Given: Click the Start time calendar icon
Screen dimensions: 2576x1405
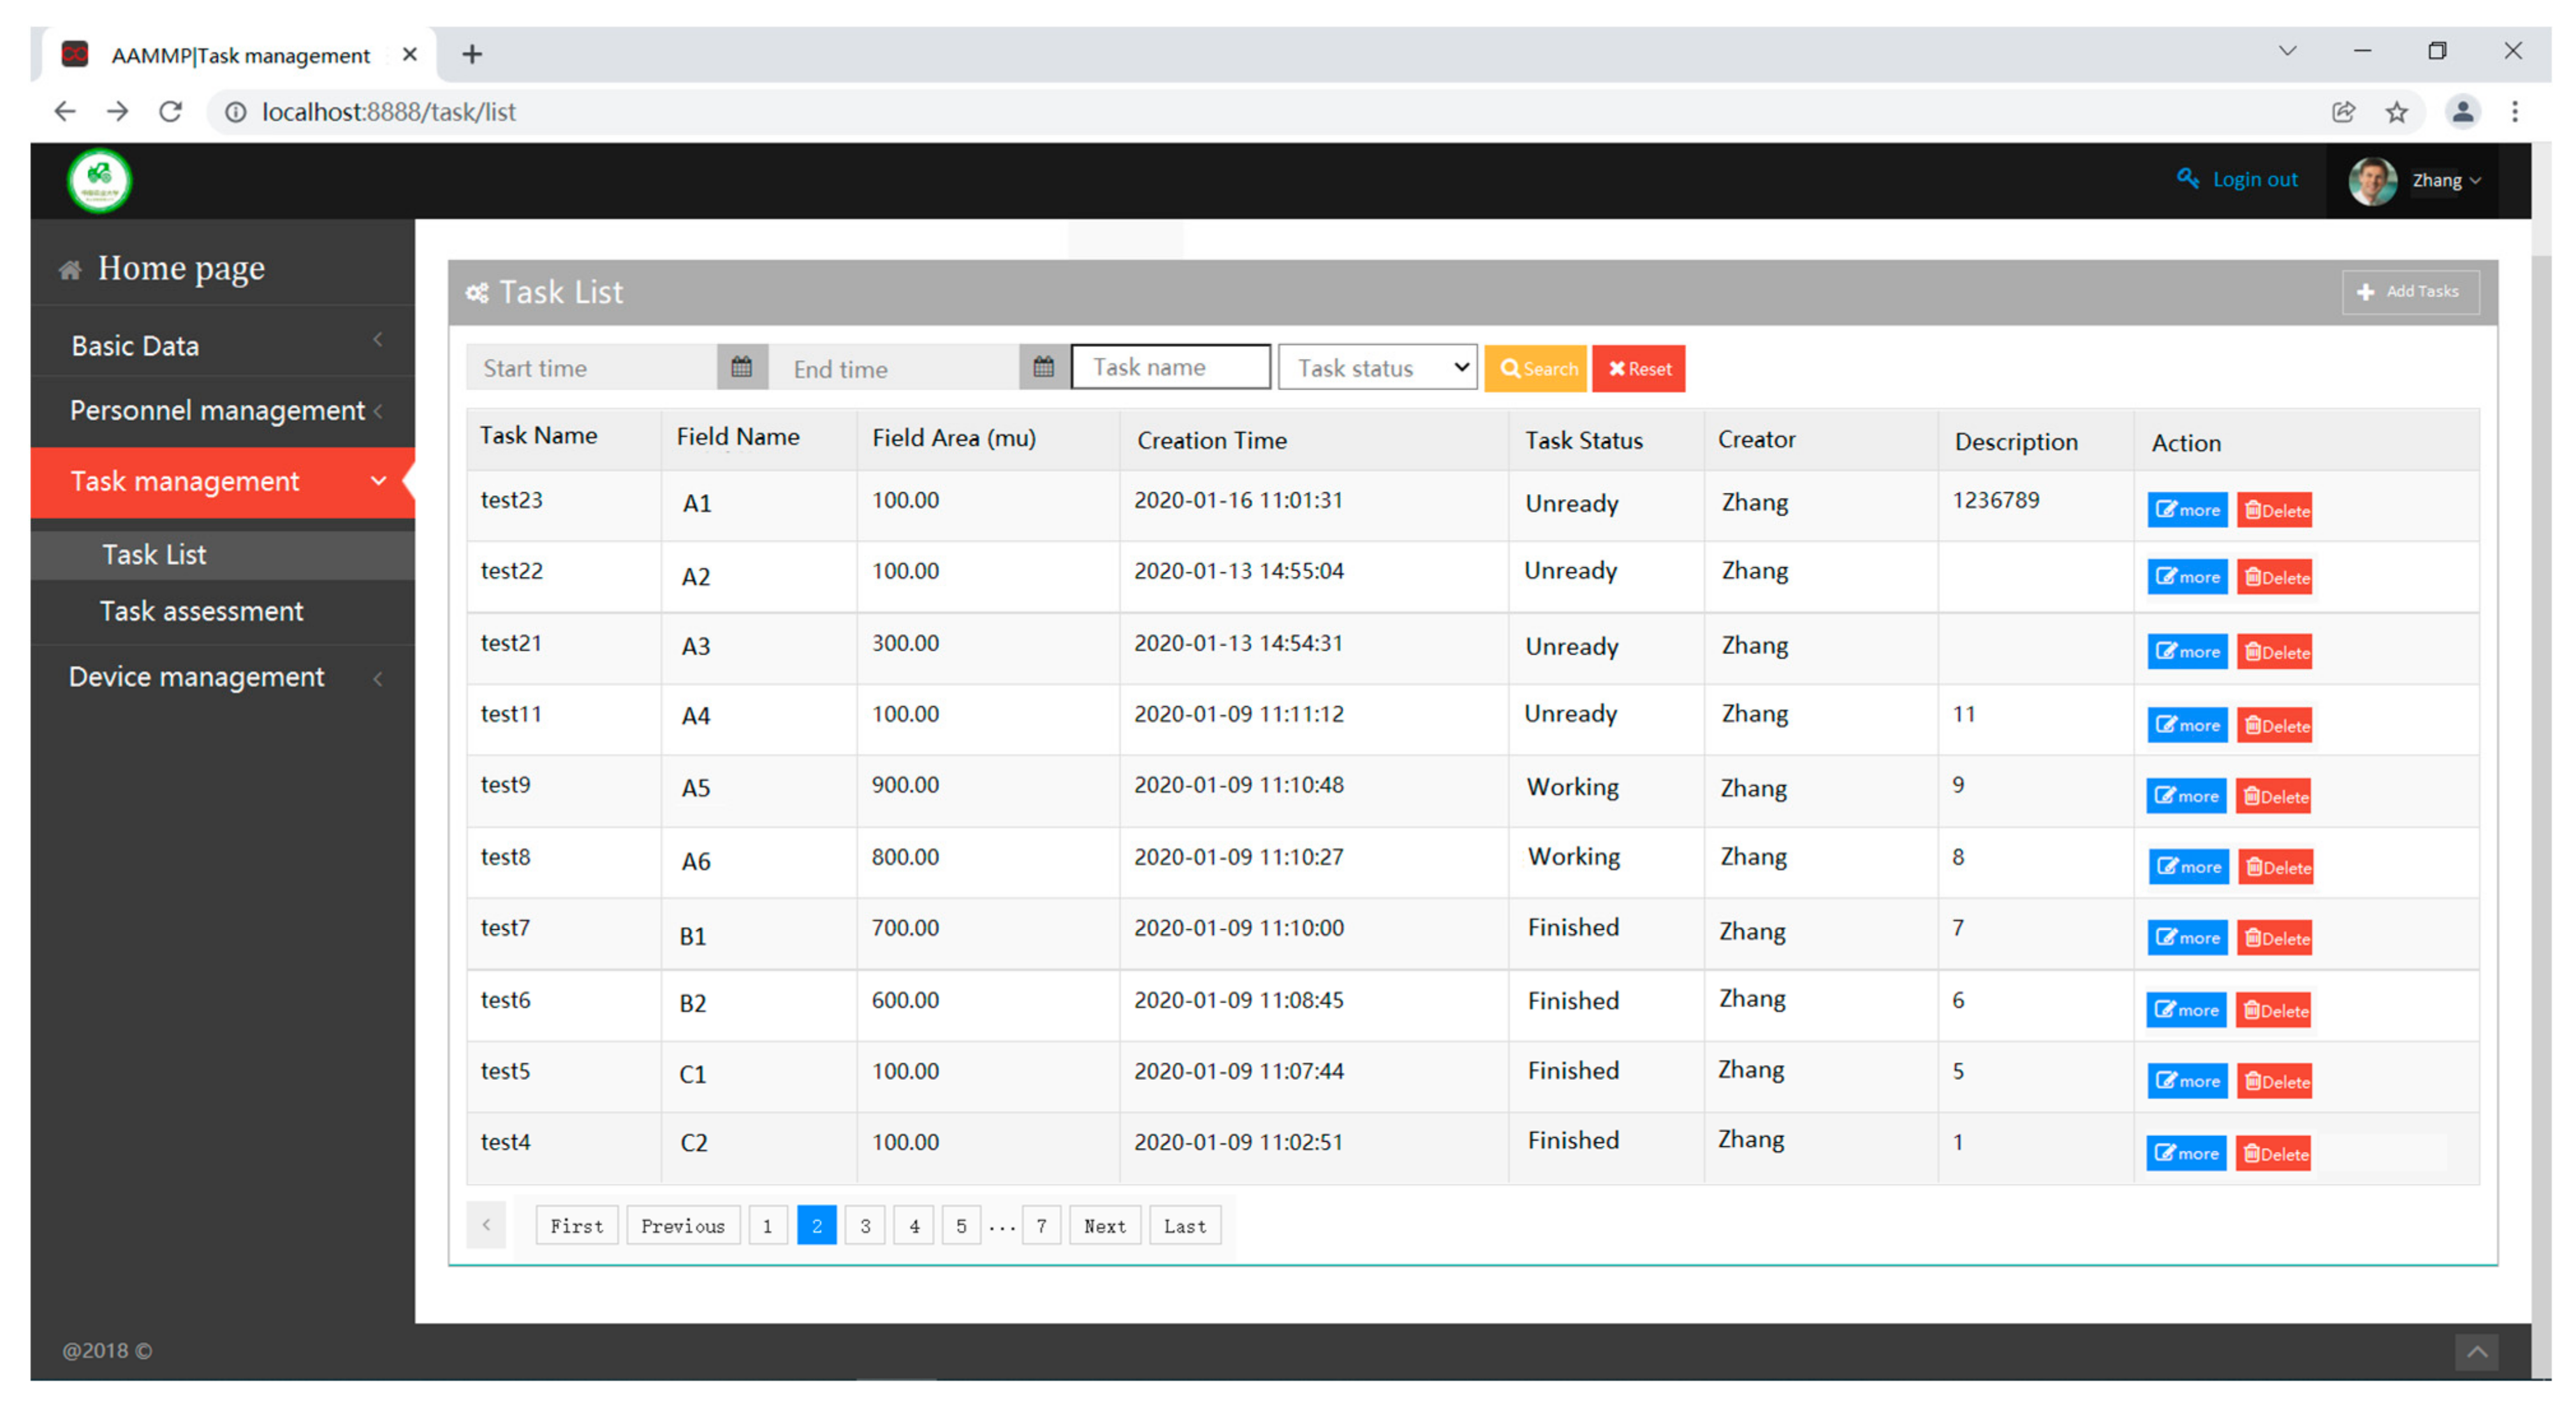Looking at the screenshot, I should [x=741, y=367].
